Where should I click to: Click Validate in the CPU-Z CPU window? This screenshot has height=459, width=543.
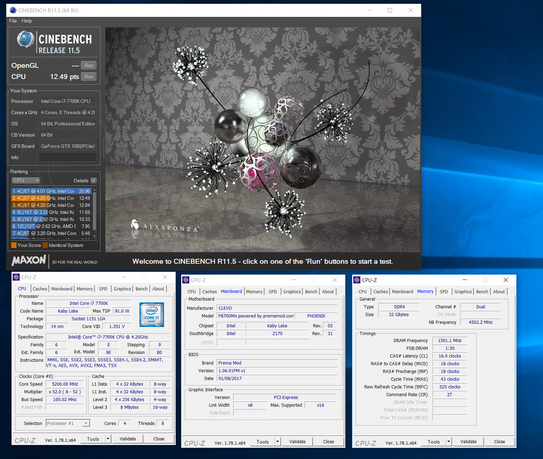(128, 439)
